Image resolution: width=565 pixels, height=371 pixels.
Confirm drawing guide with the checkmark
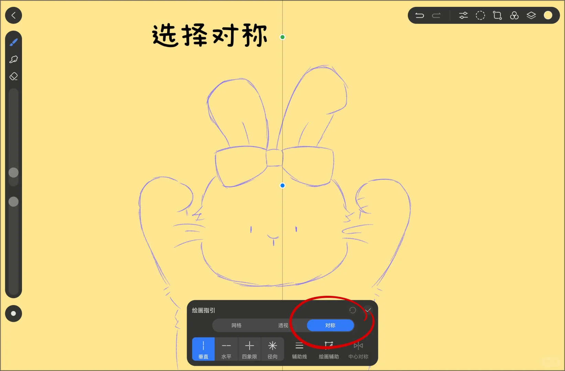click(x=368, y=310)
